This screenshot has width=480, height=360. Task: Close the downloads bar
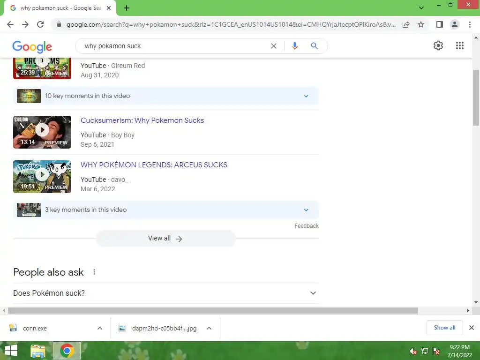pos(472,328)
